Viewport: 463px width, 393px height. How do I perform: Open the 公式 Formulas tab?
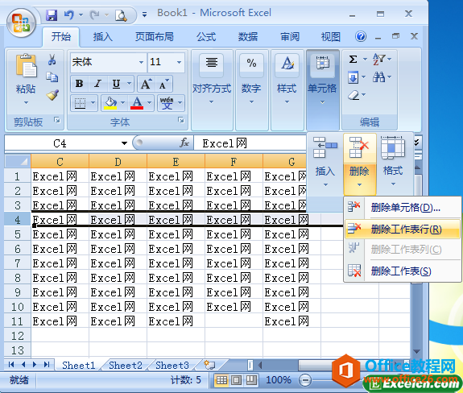pyautogui.click(x=206, y=37)
